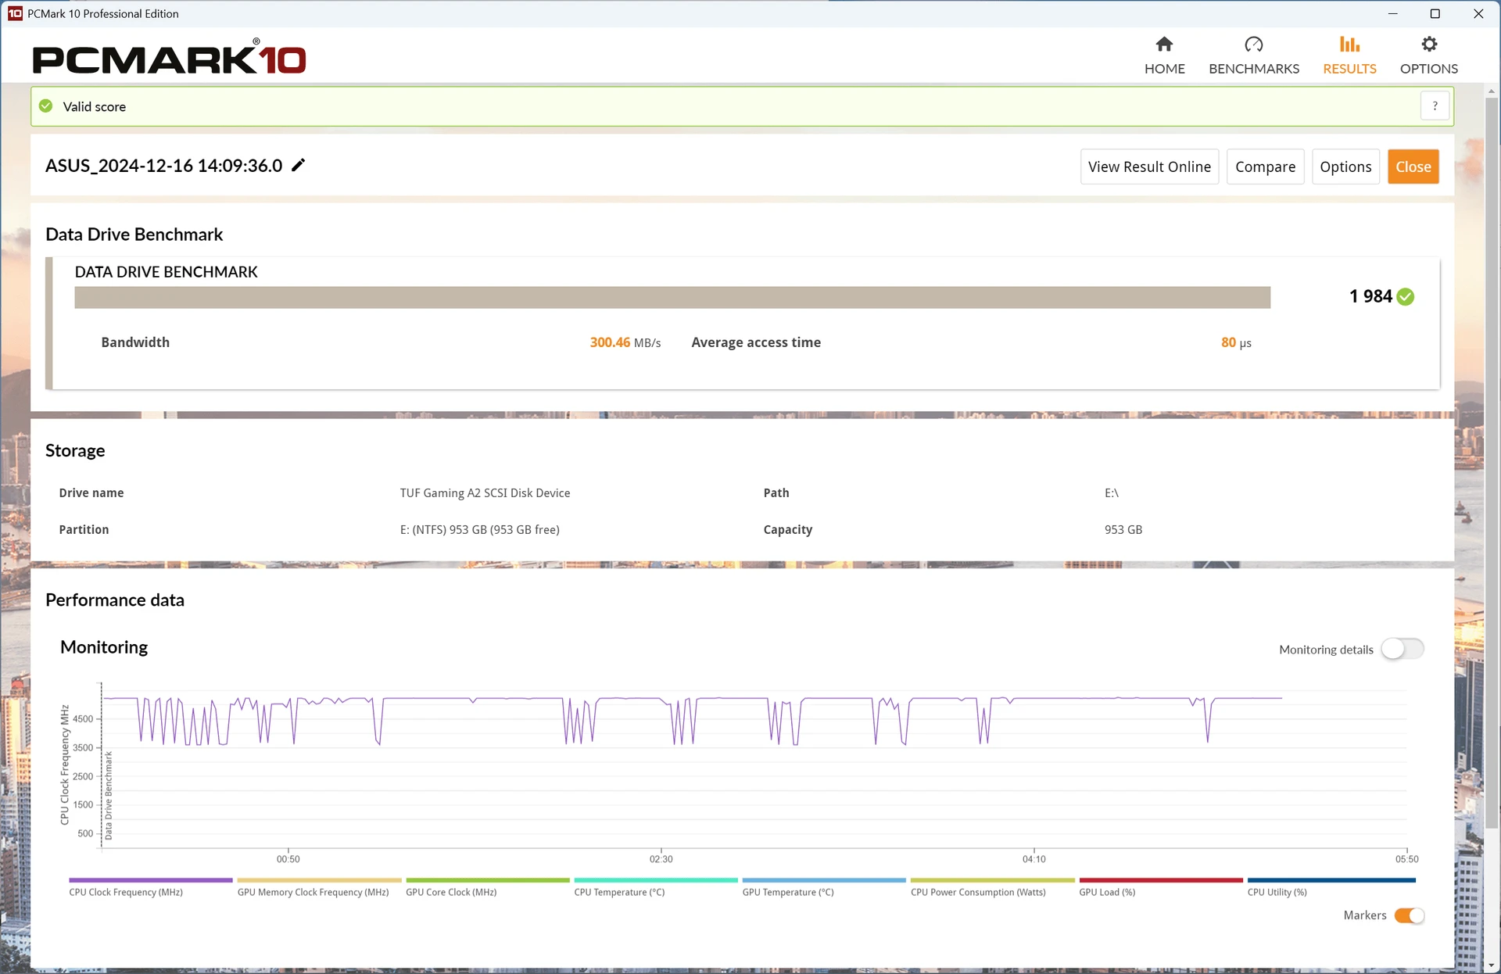Click the score value 1 984
The height and width of the screenshot is (974, 1501).
pyautogui.click(x=1370, y=296)
